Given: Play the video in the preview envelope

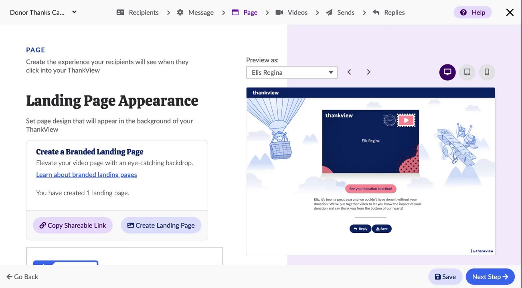Looking at the screenshot, I should tap(406, 120).
